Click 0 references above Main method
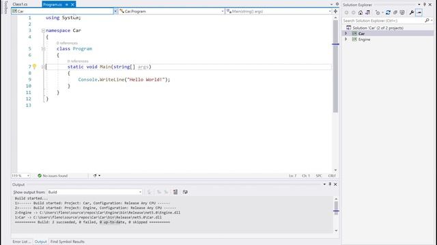The width and height of the screenshot is (437, 245). point(78,61)
